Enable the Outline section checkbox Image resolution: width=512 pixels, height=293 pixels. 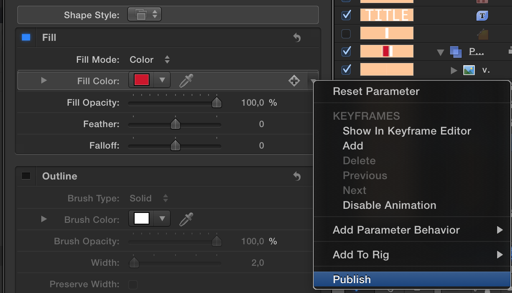(x=26, y=176)
